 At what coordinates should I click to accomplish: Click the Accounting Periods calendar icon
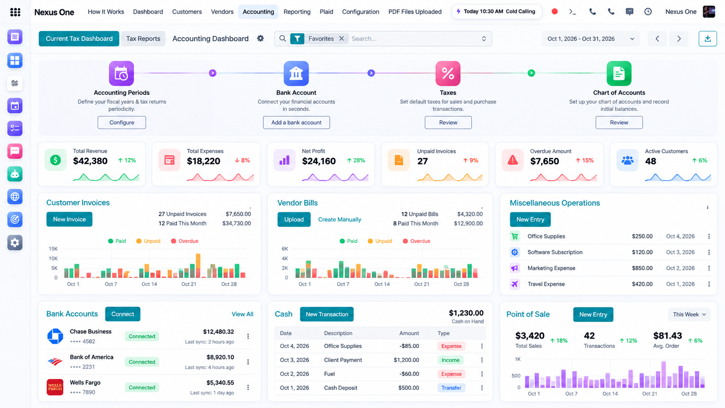[121, 73]
